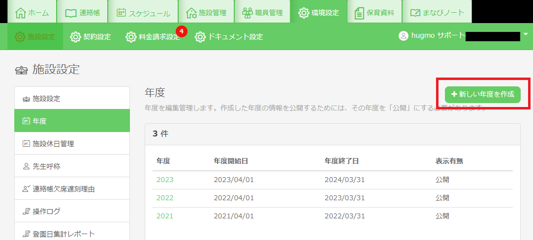
Task: Open the user menu dropdown arrow
Action: click(x=526, y=34)
